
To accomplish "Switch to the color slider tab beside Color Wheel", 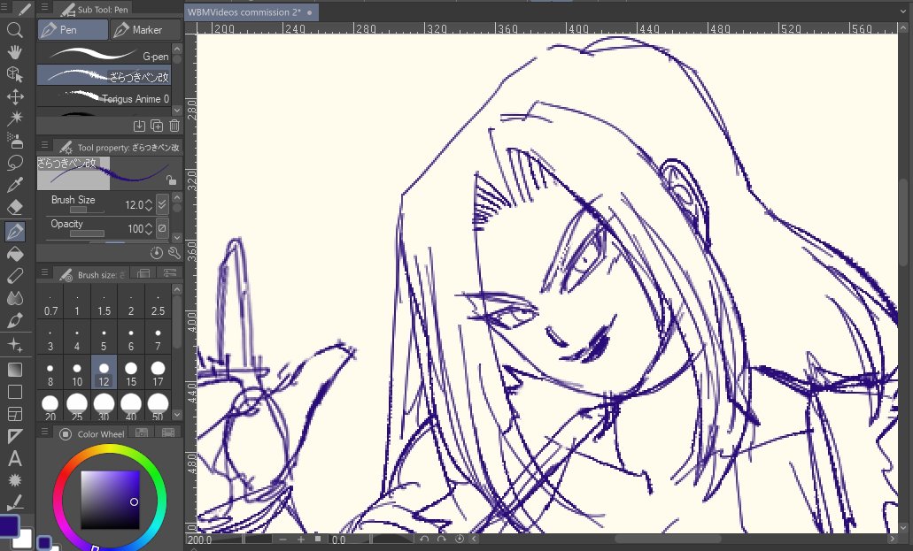I will coord(141,432).
